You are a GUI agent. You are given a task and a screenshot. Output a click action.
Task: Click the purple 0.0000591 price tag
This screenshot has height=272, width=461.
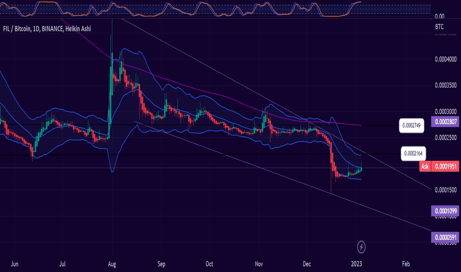(x=445, y=237)
